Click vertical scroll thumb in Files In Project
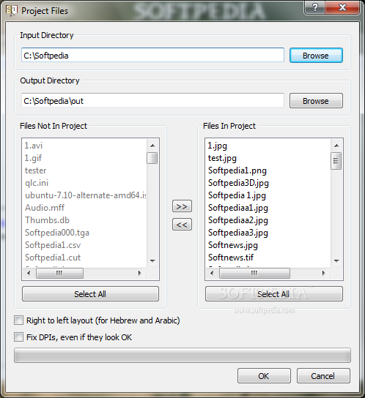Image resolution: width=365 pixels, height=398 pixels. [x=336, y=161]
